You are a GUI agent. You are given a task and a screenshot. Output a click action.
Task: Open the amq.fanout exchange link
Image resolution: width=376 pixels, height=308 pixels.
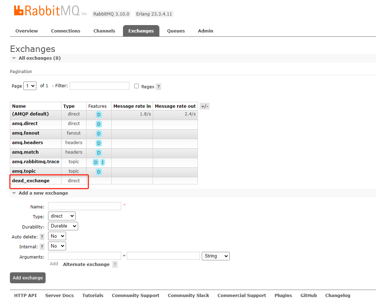[x=26, y=133]
